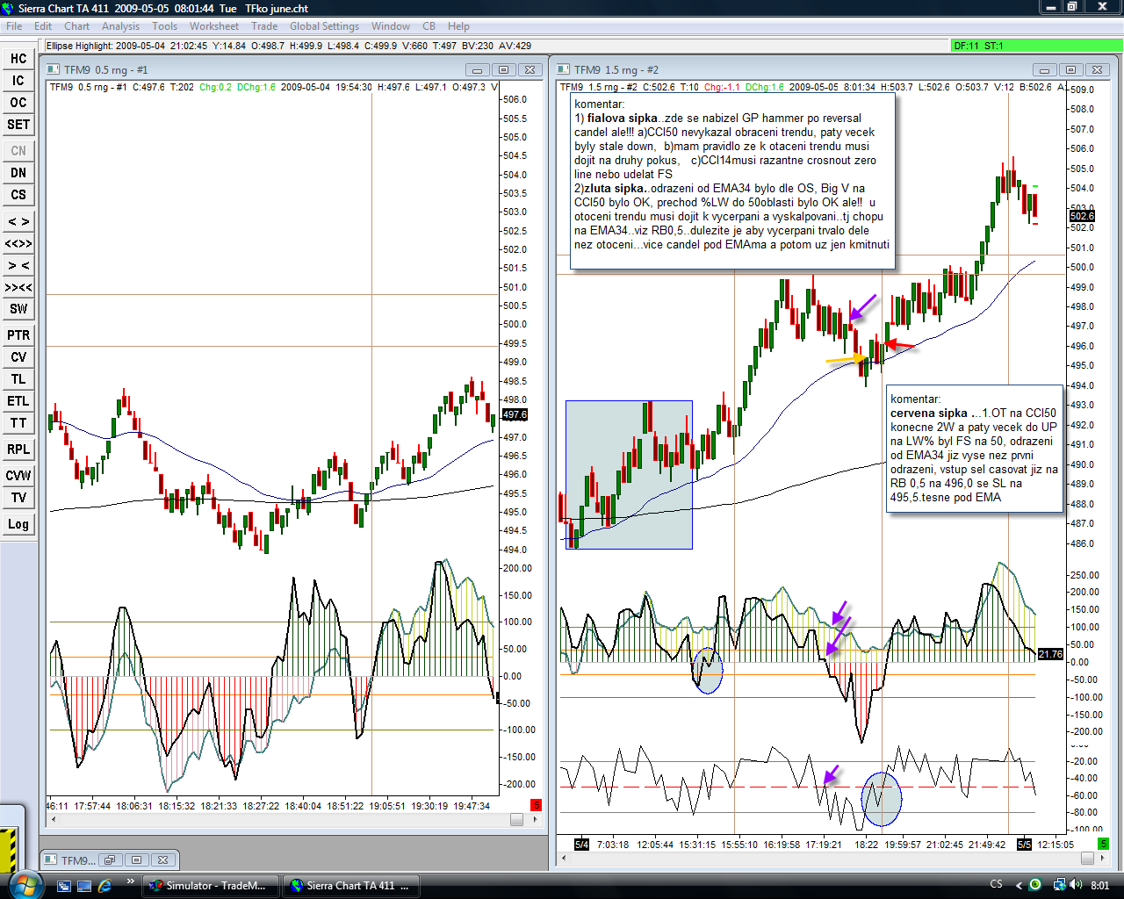1124x899 pixels.
Task: Open the Log button in sidebar
Action: coord(18,524)
